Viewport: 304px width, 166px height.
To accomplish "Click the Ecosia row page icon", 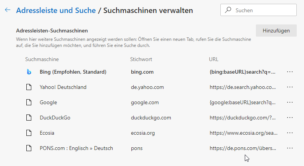I will click(29, 133).
